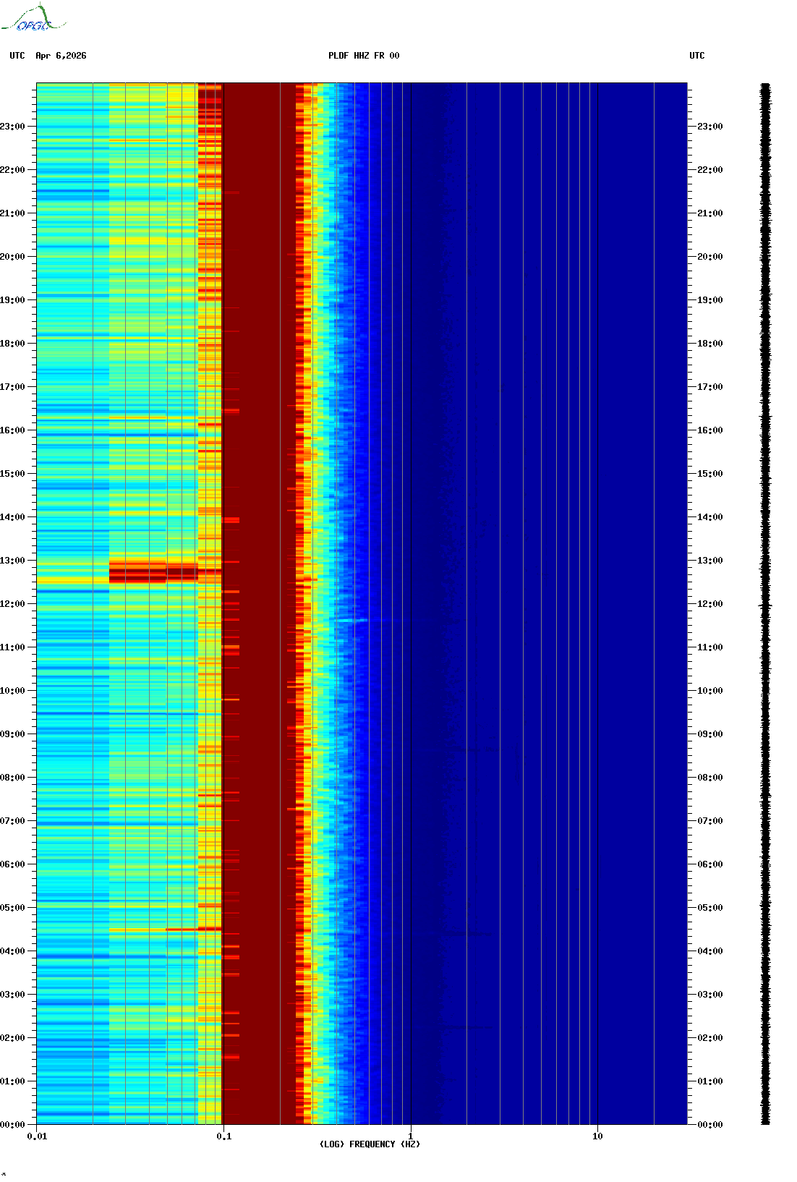Click the left 09:00 time label
The image size is (797, 1182).
click(x=12, y=734)
